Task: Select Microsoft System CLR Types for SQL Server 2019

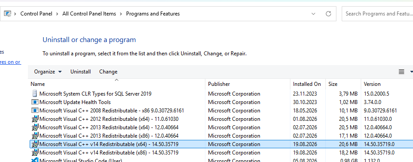Action: (95, 93)
